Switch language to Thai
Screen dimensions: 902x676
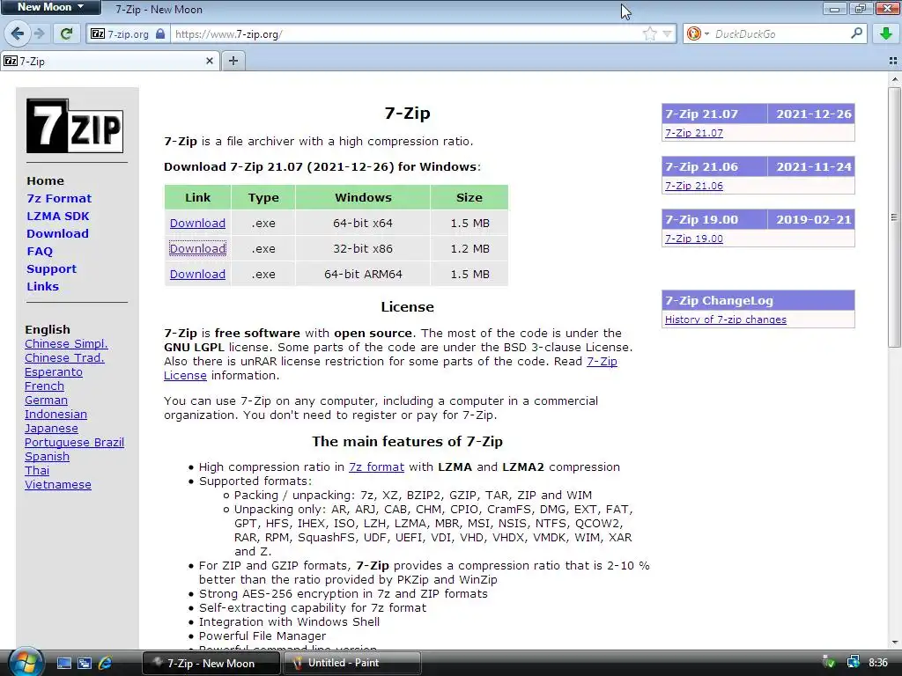point(37,470)
